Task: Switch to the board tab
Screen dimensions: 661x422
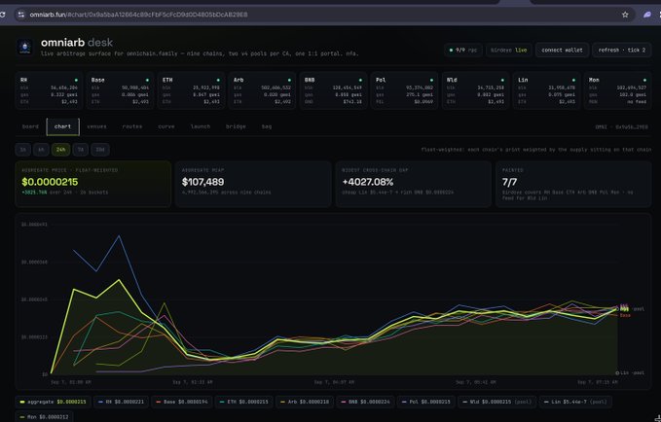Action: pos(30,126)
